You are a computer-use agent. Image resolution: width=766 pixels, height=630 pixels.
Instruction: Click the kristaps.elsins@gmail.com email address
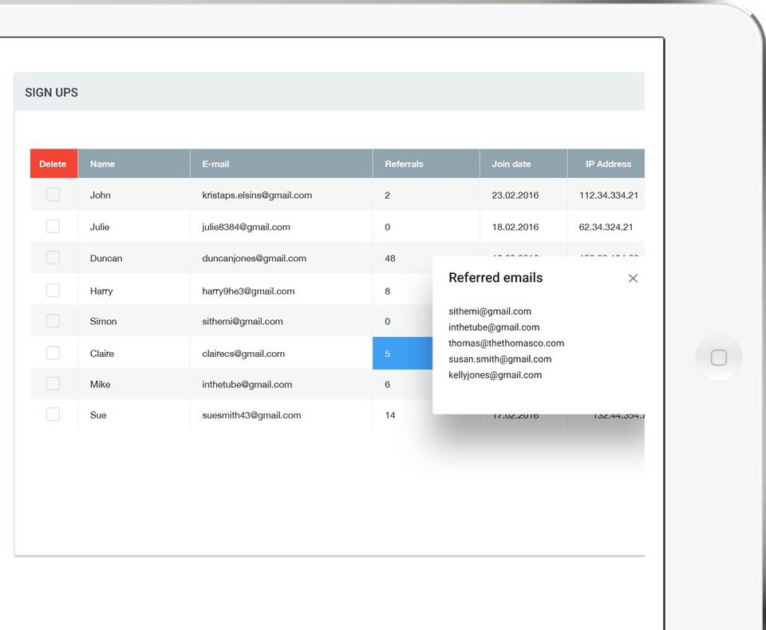pyautogui.click(x=257, y=195)
